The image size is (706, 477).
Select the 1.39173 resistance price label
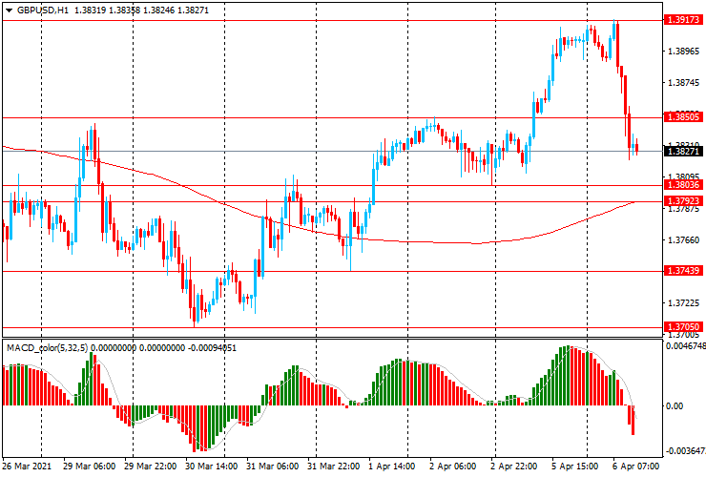[x=683, y=20]
